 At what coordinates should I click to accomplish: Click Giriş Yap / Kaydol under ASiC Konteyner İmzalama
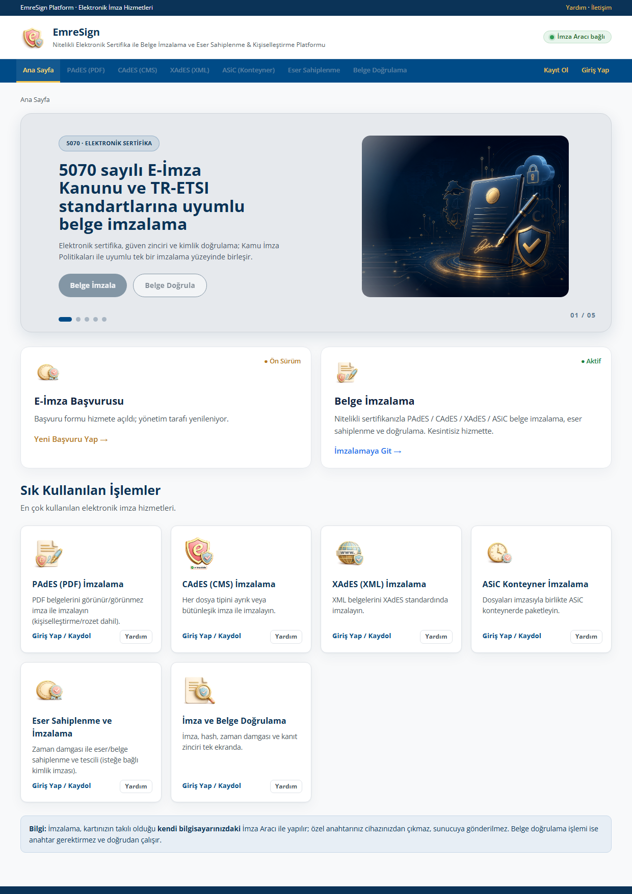point(512,636)
